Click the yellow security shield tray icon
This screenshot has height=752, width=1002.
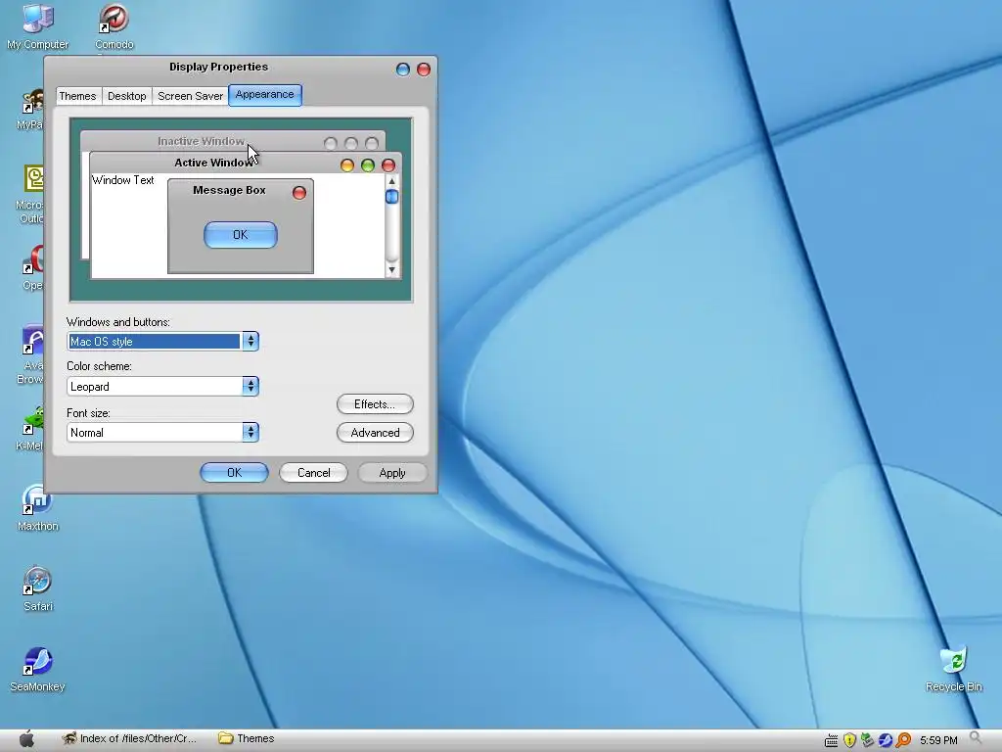coord(849,740)
